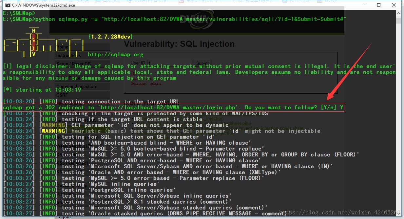
Task: Click 'Oracle stacked queries (DBMS_PIPE.RECEIVE_MESSAGE)' line
Action: coord(147,213)
